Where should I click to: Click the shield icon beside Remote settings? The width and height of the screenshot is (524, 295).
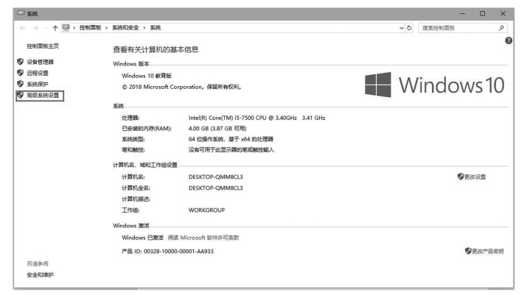[20, 72]
